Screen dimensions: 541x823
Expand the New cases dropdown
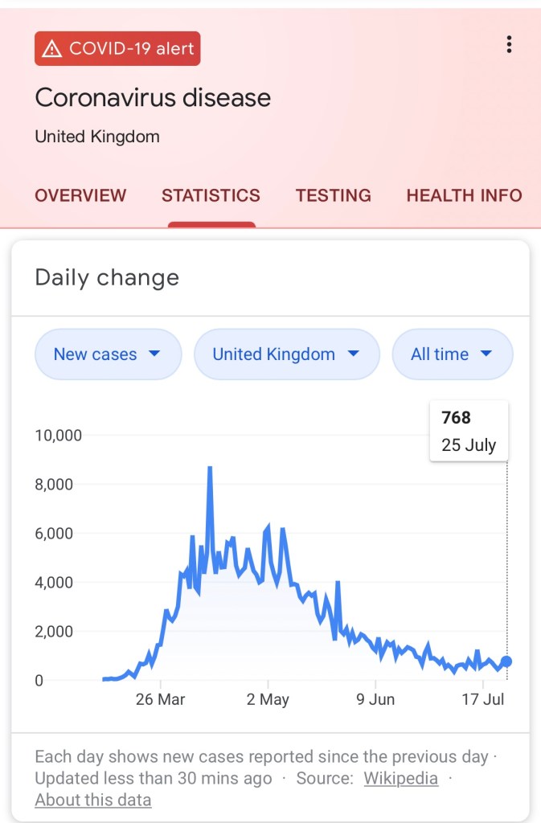point(108,354)
